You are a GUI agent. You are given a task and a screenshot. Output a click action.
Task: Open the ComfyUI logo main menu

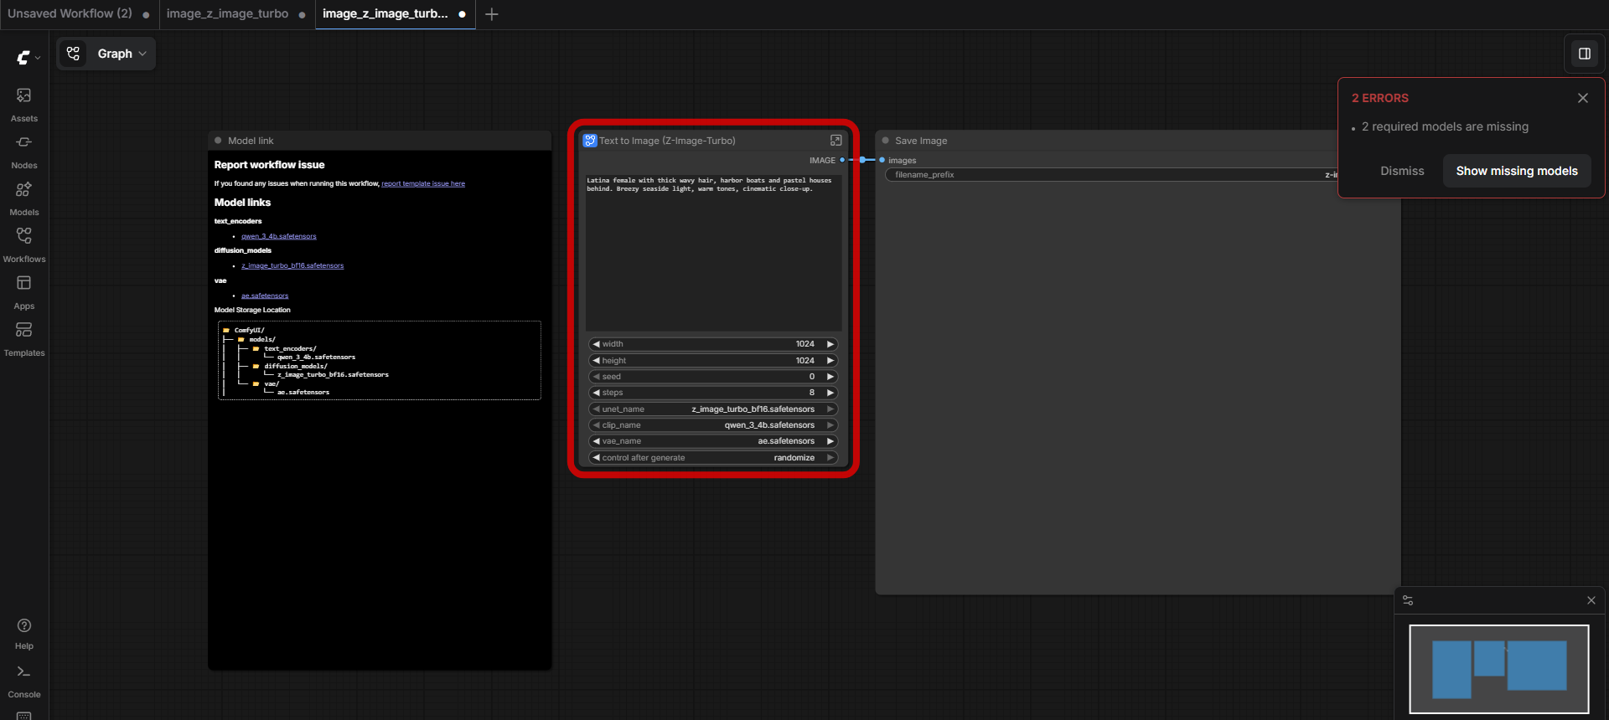pyautogui.click(x=28, y=57)
